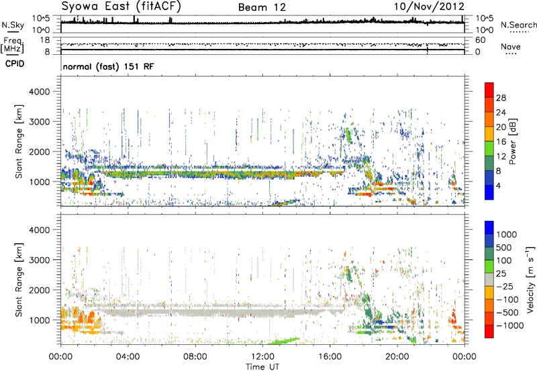537x371 pixels.
Task: Click the green near-range echo streak in the velocity panel
Action: coord(283,341)
